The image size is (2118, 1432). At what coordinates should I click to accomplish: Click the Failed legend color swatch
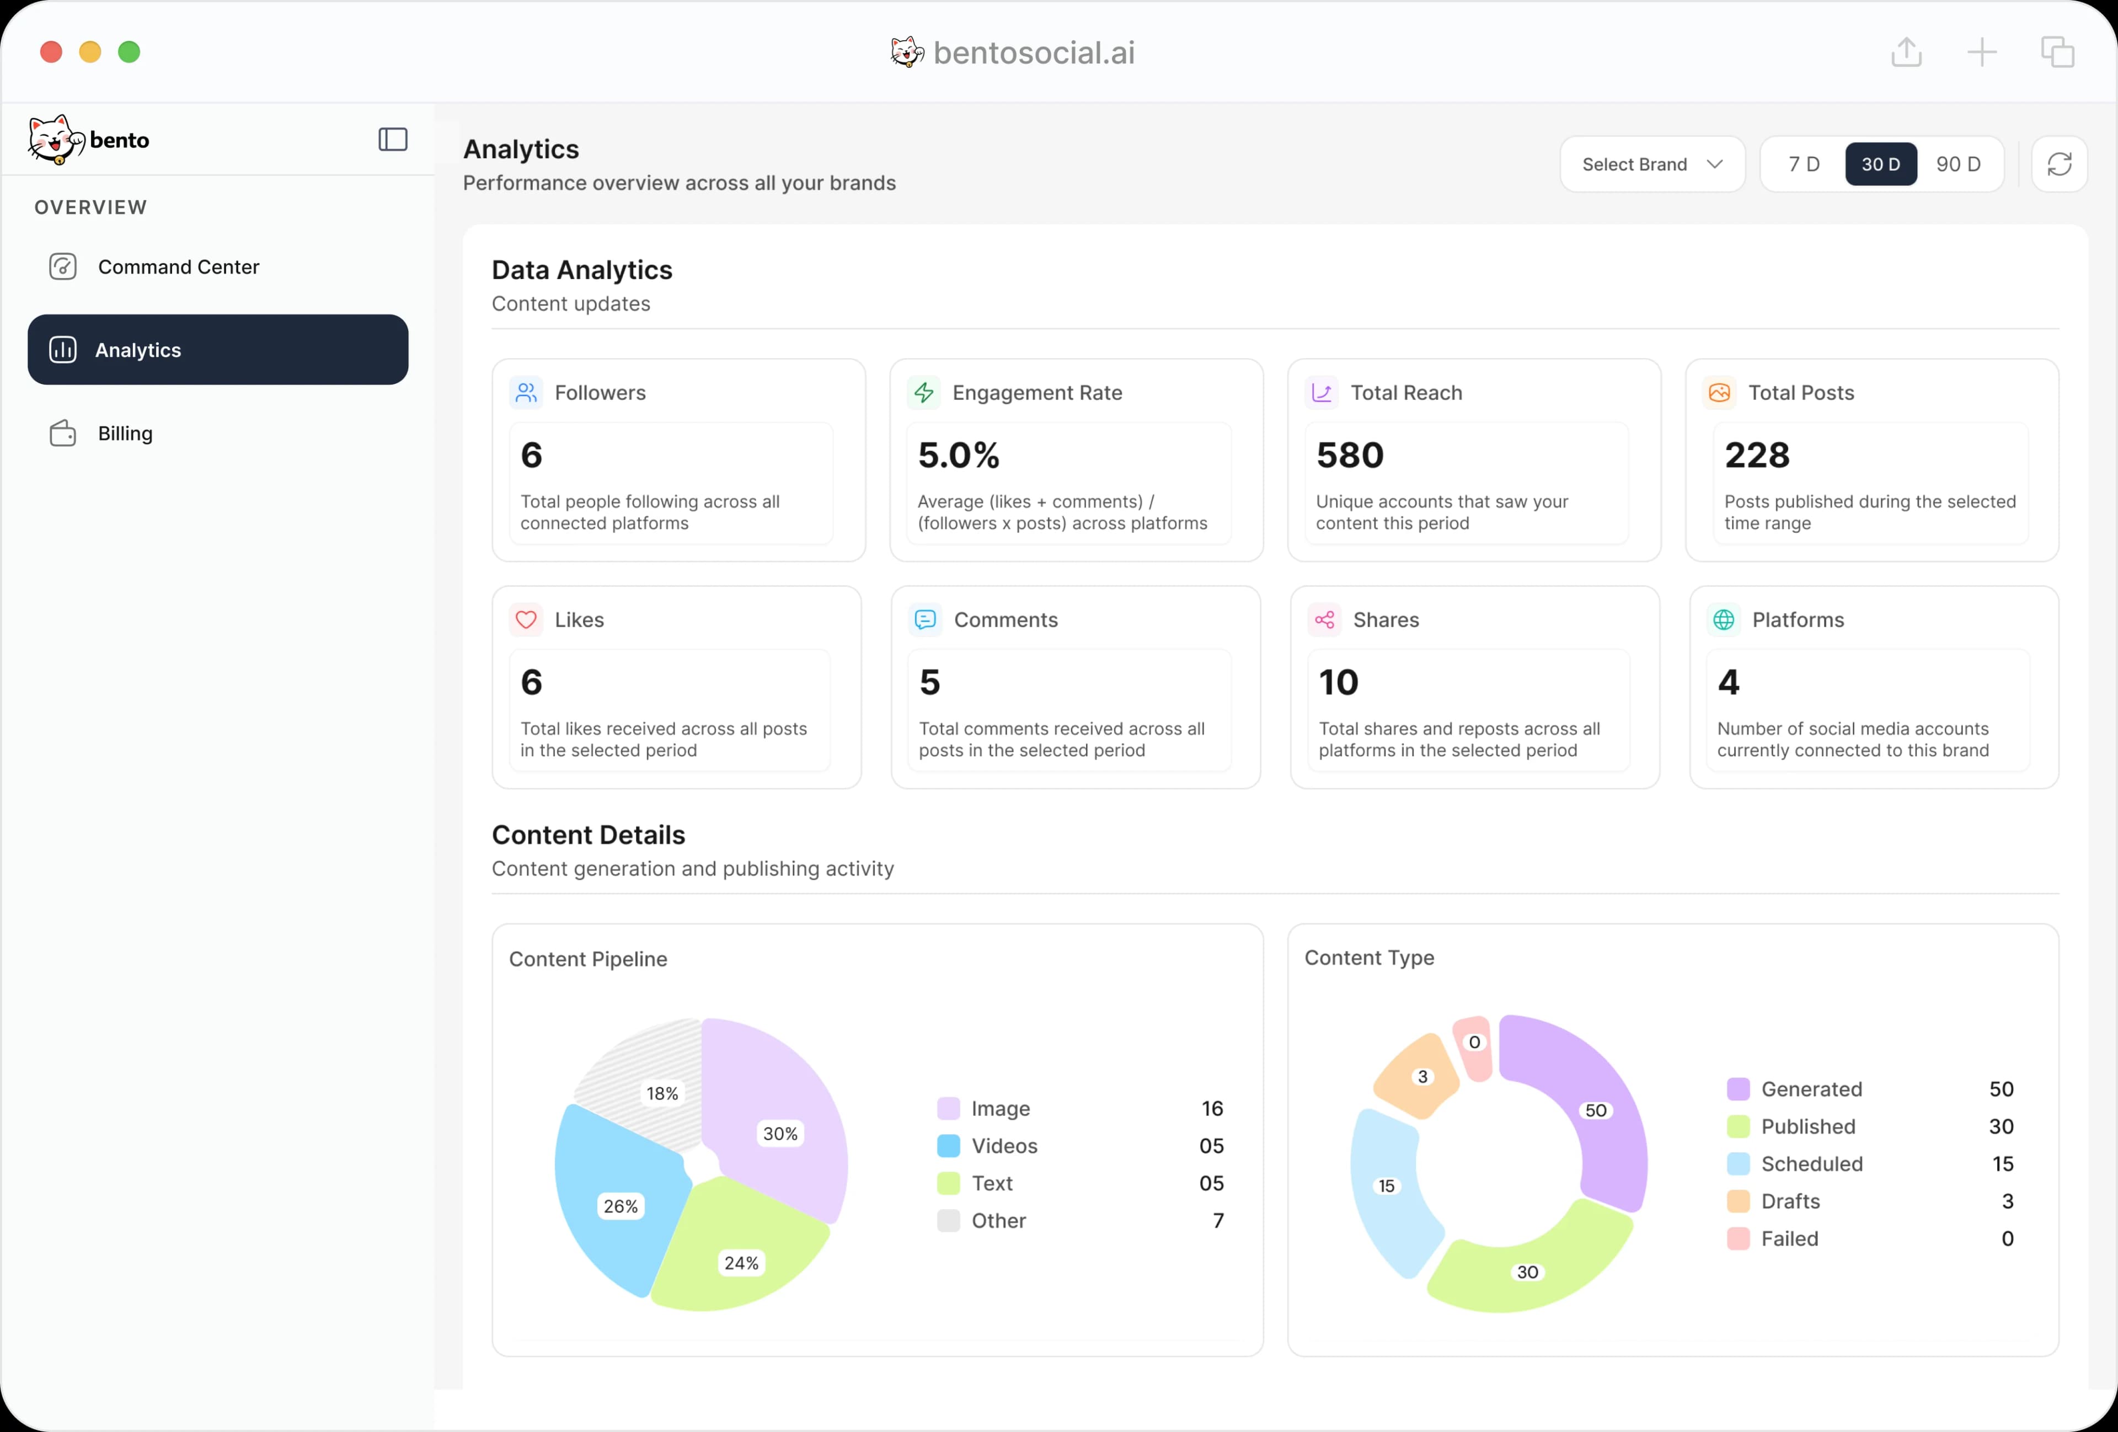click(x=1738, y=1239)
